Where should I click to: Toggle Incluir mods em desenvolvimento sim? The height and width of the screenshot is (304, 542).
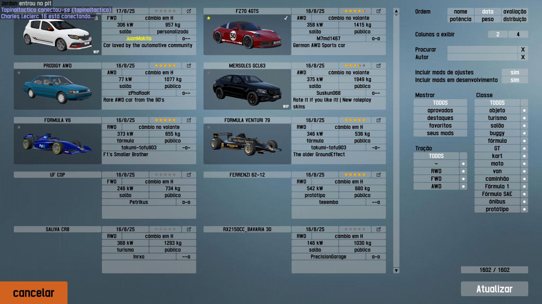point(514,80)
